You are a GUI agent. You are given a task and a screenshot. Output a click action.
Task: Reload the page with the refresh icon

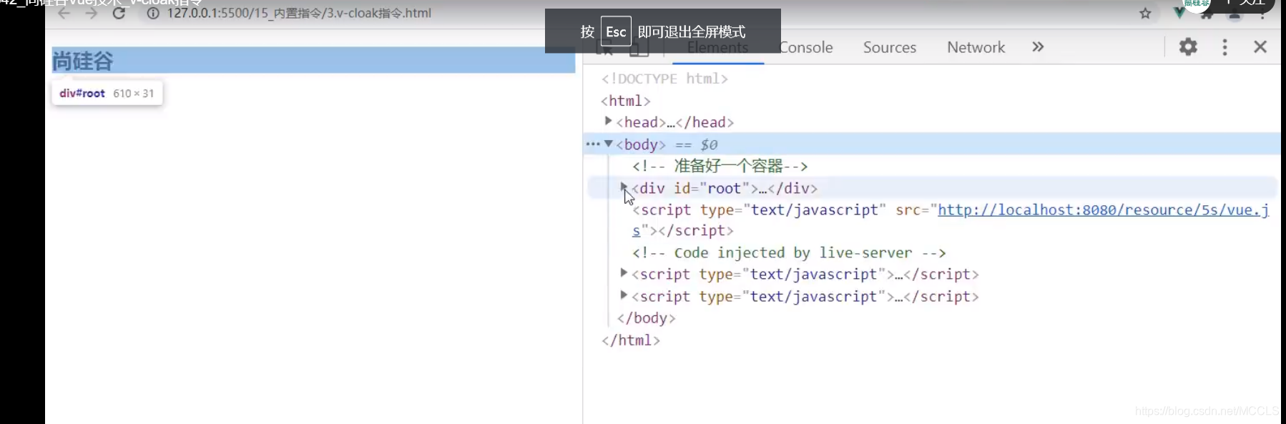tap(119, 13)
